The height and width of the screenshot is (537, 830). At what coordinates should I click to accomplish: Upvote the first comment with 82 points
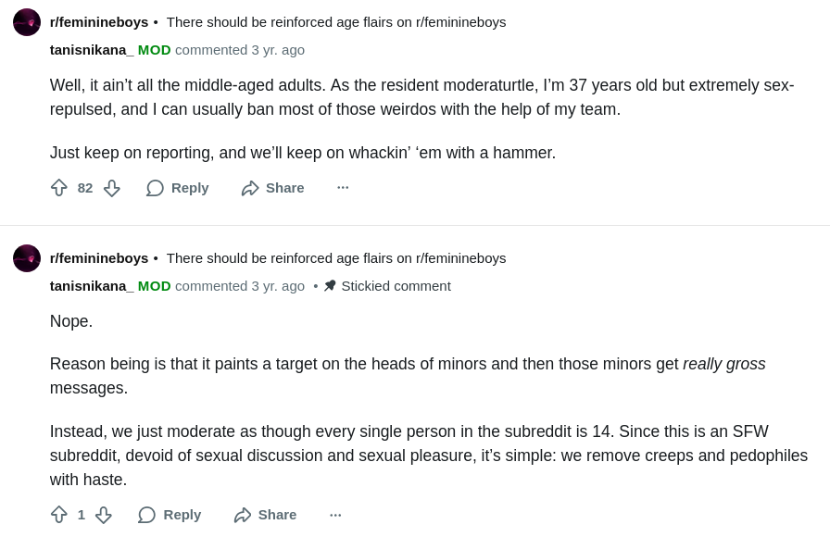(x=59, y=188)
